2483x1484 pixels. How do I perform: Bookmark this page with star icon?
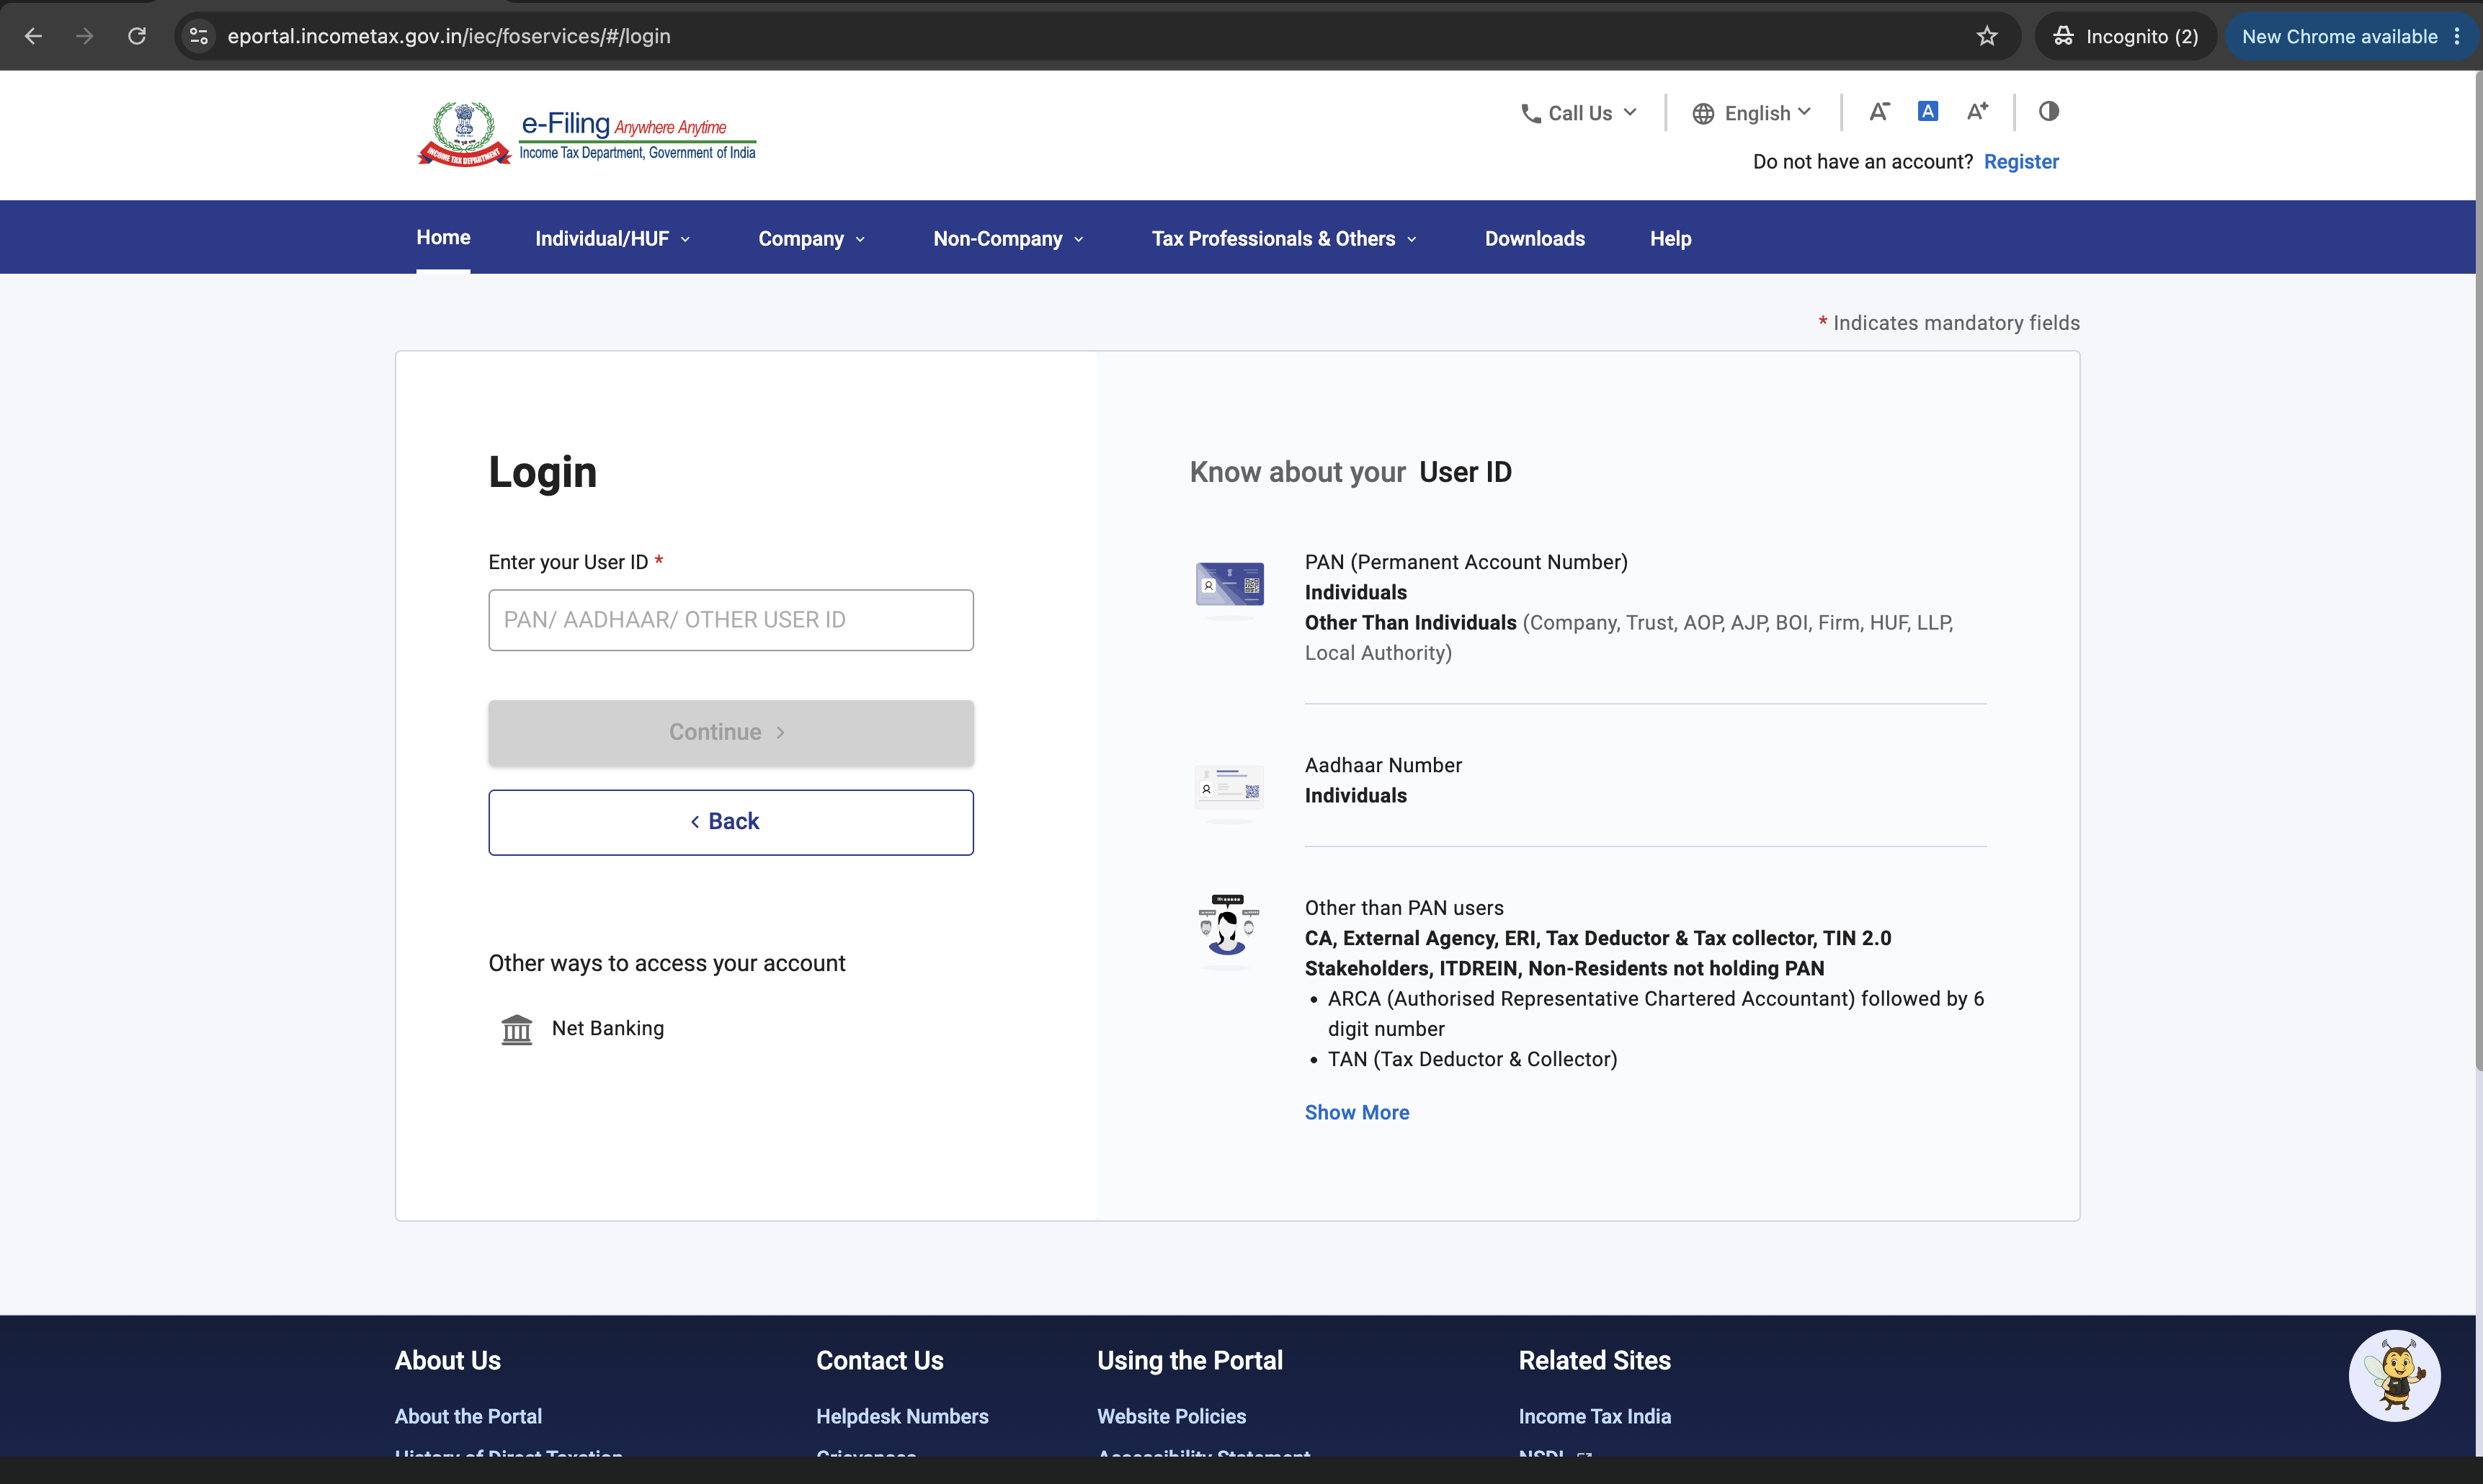pos(1986,36)
